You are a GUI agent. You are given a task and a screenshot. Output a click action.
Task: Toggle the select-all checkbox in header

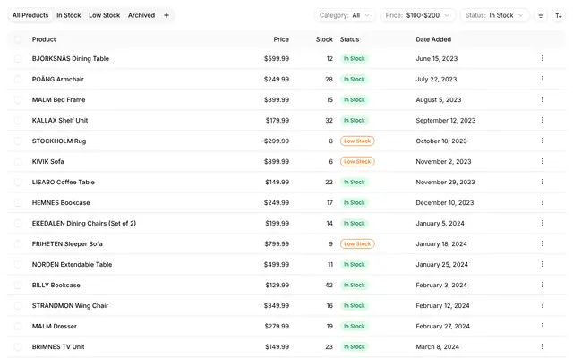coord(18,39)
